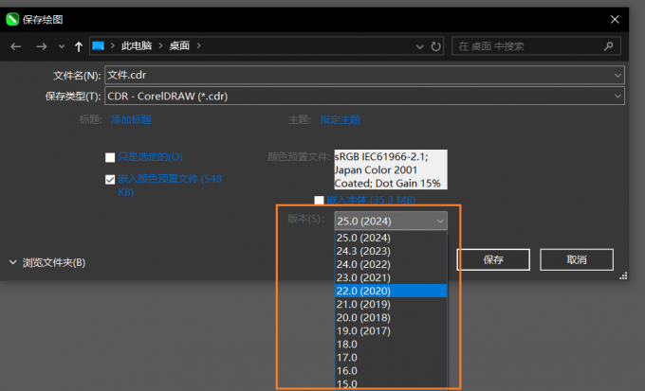Click the CorelDRAW app icon in title bar
645x391 pixels.
[12, 19]
